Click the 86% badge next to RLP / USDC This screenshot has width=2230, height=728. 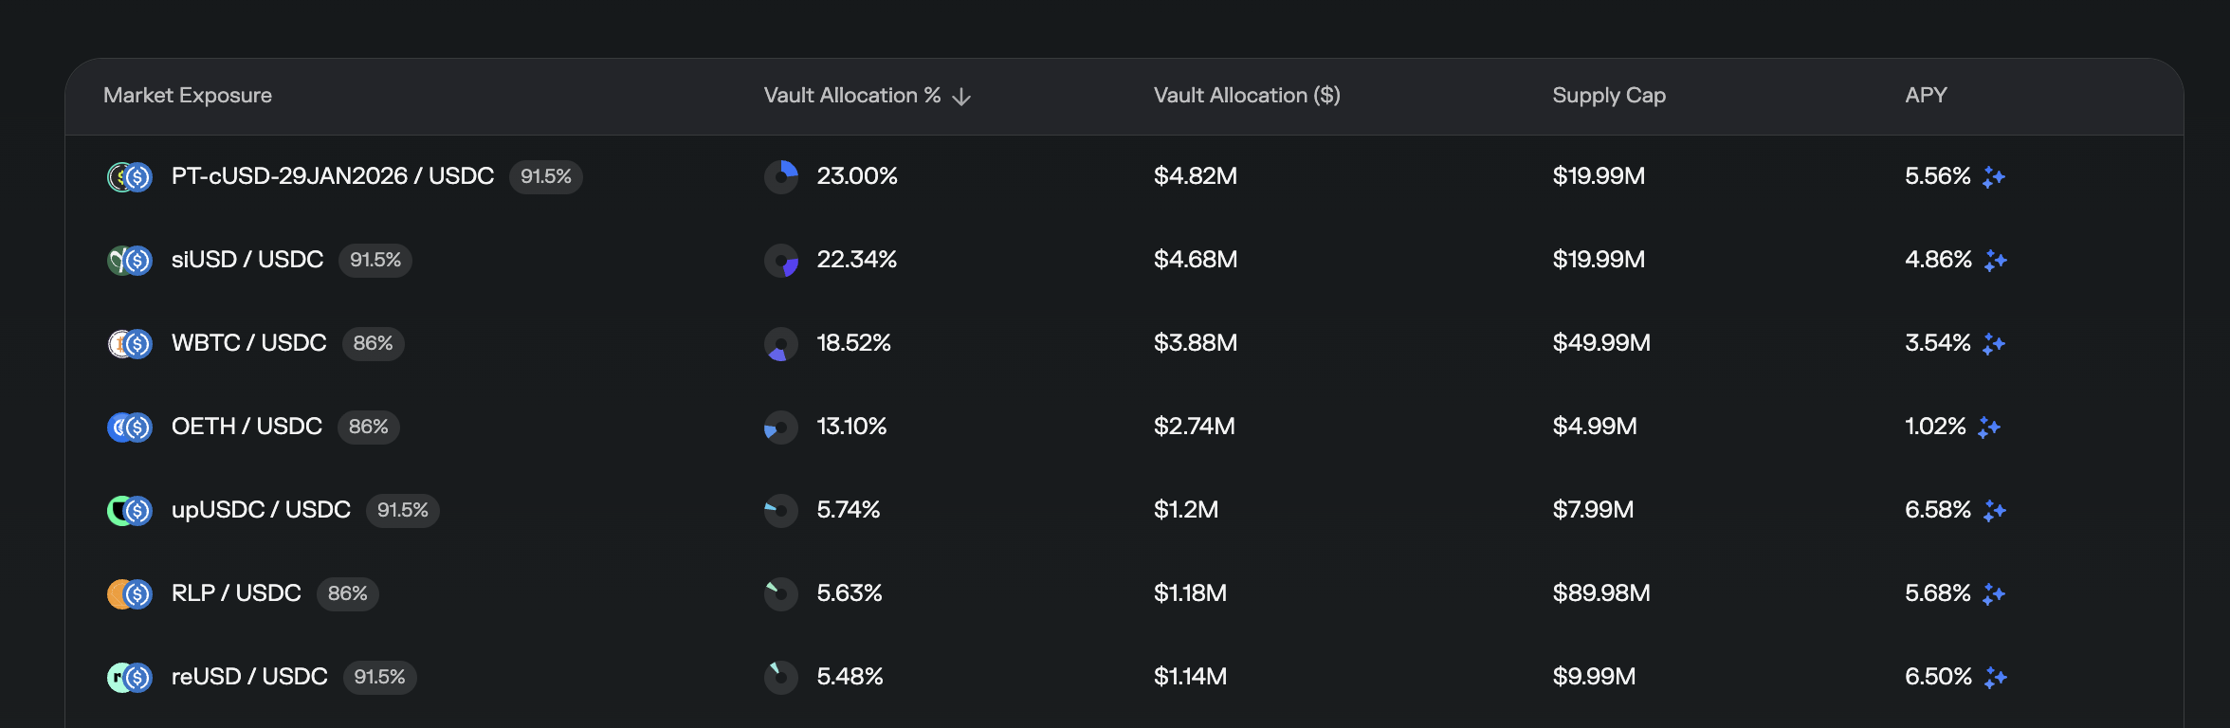click(x=347, y=593)
